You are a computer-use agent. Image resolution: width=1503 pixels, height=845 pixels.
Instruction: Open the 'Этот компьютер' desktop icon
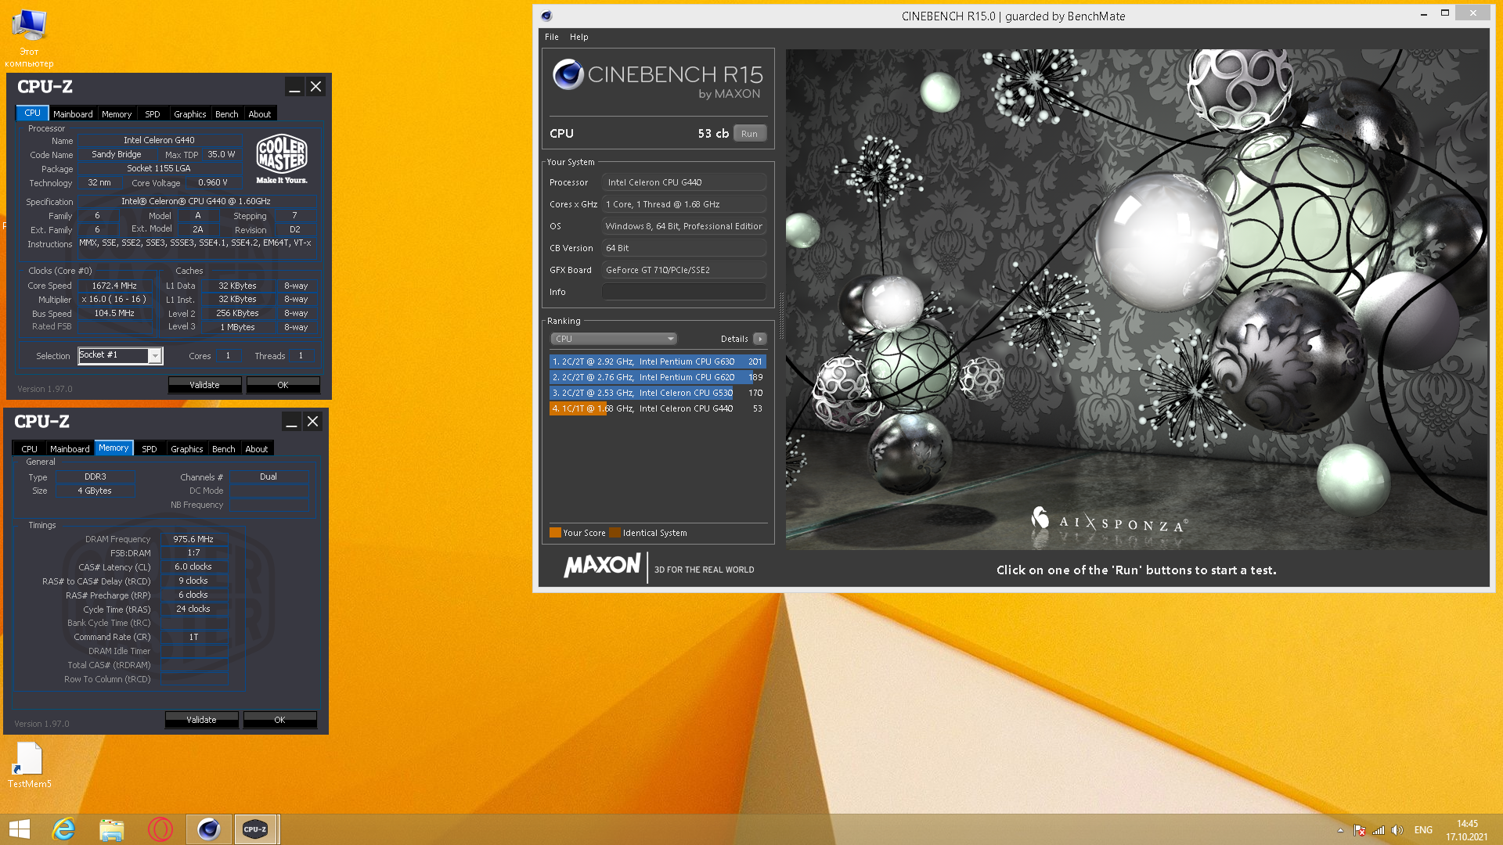(x=29, y=38)
